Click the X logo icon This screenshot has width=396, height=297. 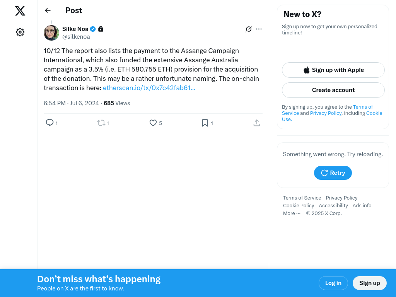pyautogui.click(x=20, y=11)
